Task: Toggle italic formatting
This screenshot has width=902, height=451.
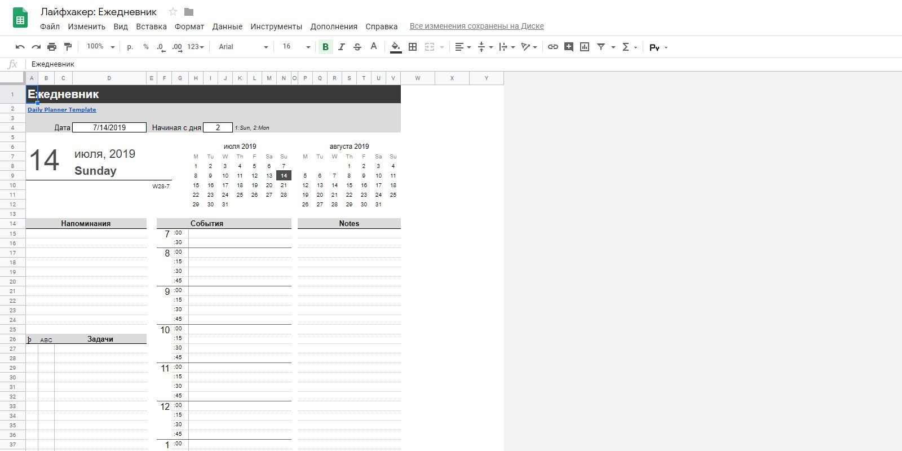Action: [341, 47]
